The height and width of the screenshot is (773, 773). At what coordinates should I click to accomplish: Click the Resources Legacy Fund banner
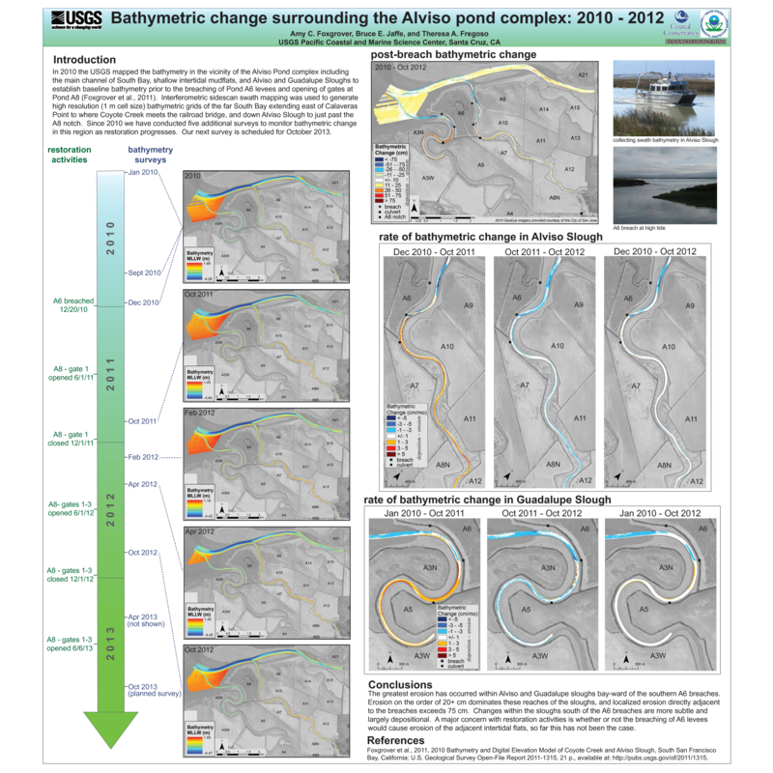pos(696,42)
